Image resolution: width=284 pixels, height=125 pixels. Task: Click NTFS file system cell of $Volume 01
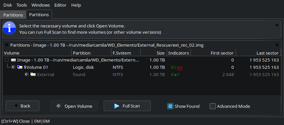click(118, 67)
